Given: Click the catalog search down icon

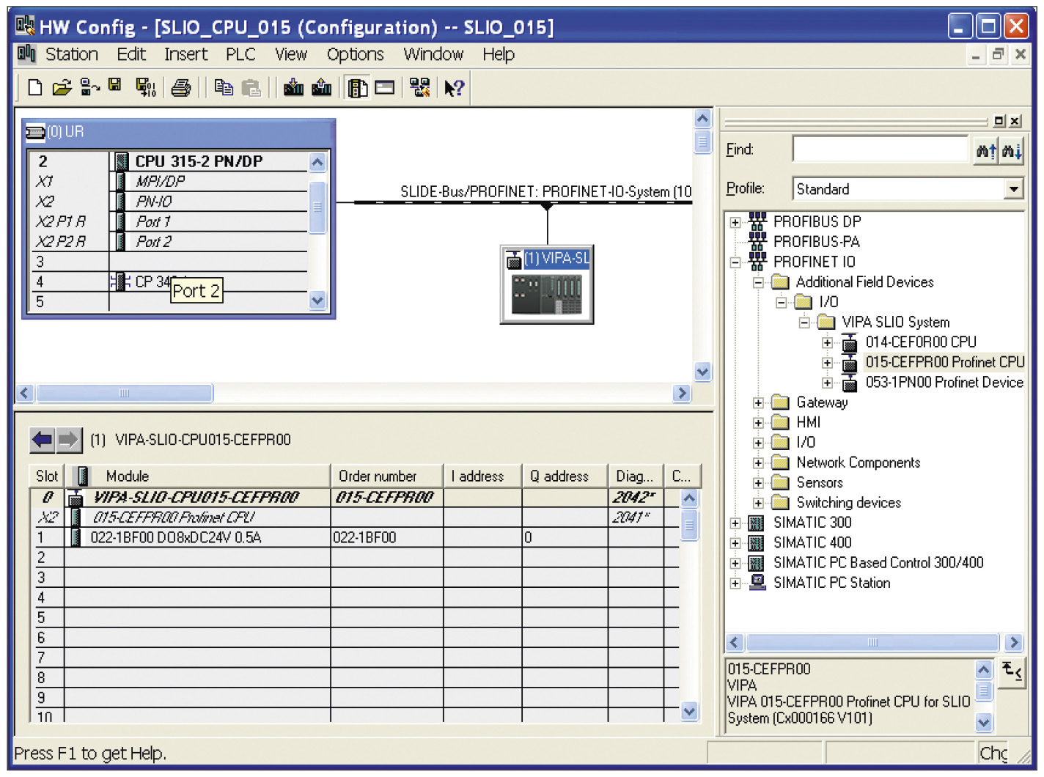Looking at the screenshot, I should [x=1012, y=151].
